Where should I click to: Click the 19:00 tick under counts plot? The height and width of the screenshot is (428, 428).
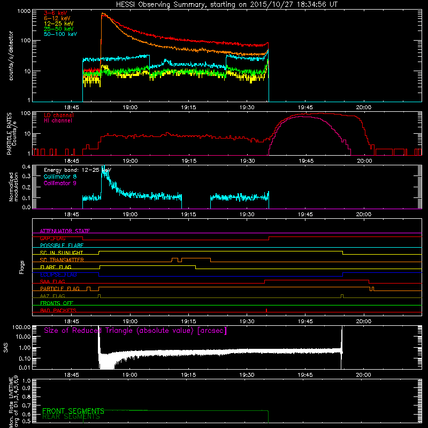[x=130, y=108]
